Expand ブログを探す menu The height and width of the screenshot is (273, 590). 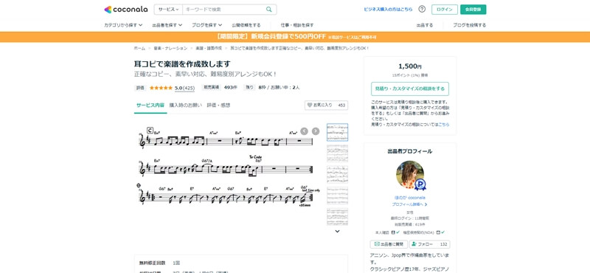point(206,25)
